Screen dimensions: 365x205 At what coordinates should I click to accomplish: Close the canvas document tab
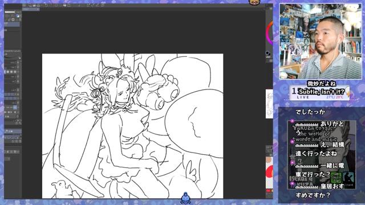[x=38, y=9]
